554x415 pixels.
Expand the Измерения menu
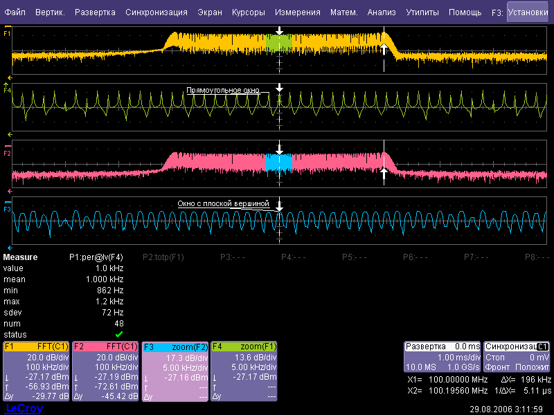(x=297, y=12)
